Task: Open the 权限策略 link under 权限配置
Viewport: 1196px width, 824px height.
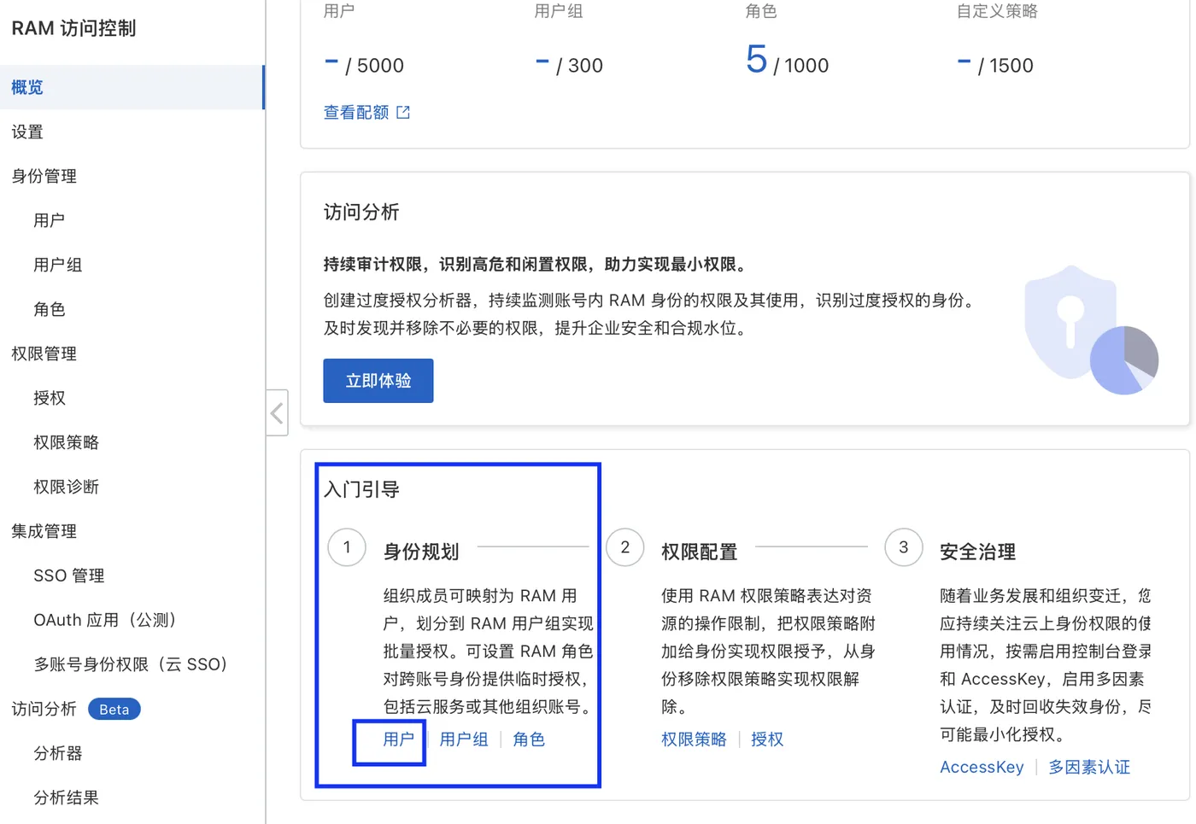Action: [694, 739]
